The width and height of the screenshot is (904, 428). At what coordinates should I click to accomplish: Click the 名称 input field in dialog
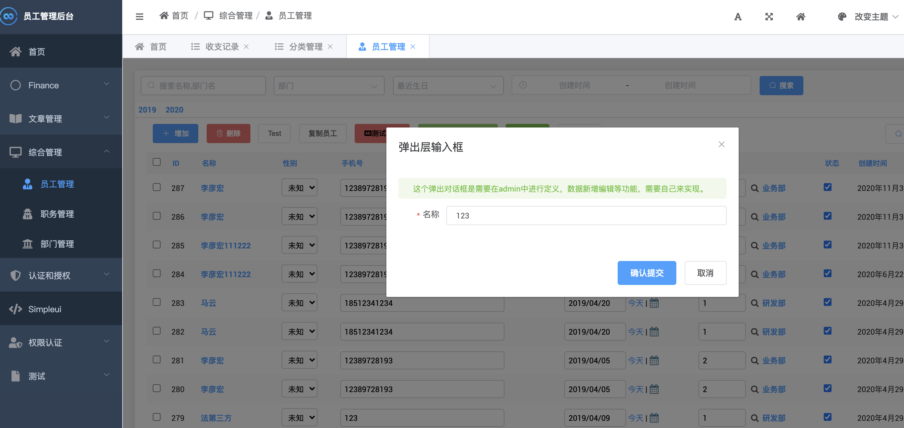coord(586,215)
